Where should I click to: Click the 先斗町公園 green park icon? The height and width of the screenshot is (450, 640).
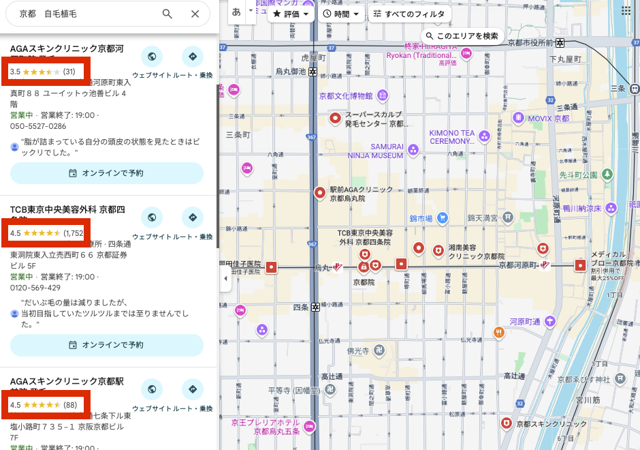click(605, 175)
